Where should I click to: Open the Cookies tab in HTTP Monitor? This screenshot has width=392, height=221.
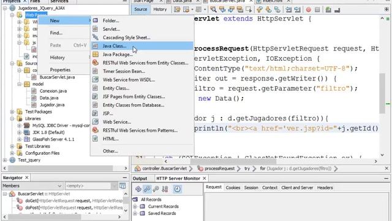click(233, 187)
